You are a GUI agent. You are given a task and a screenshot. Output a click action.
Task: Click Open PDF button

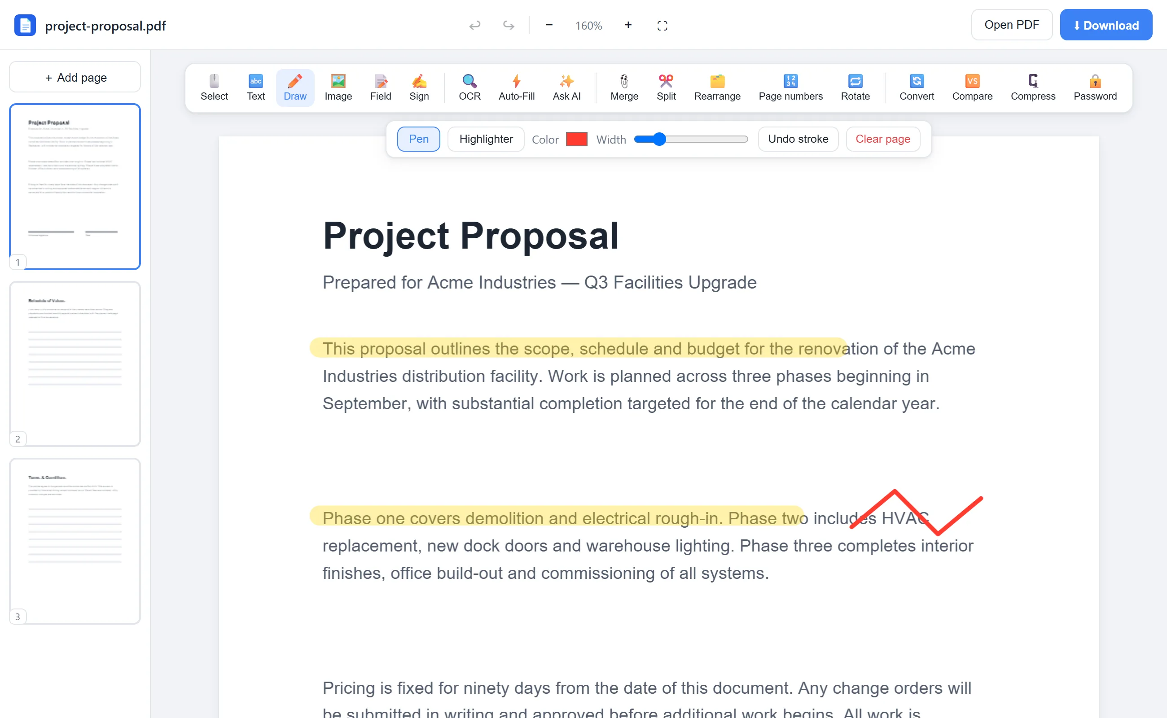(x=1012, y=25)
